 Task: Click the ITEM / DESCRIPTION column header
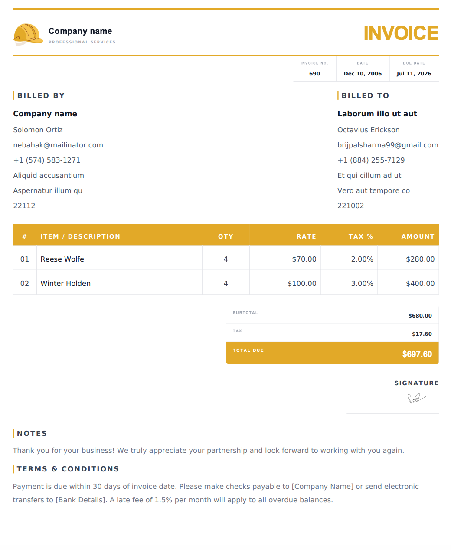tap(80, 236)
